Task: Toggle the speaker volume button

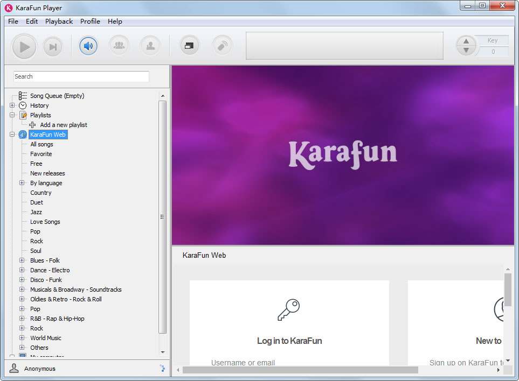Action: tap(88, 46)
